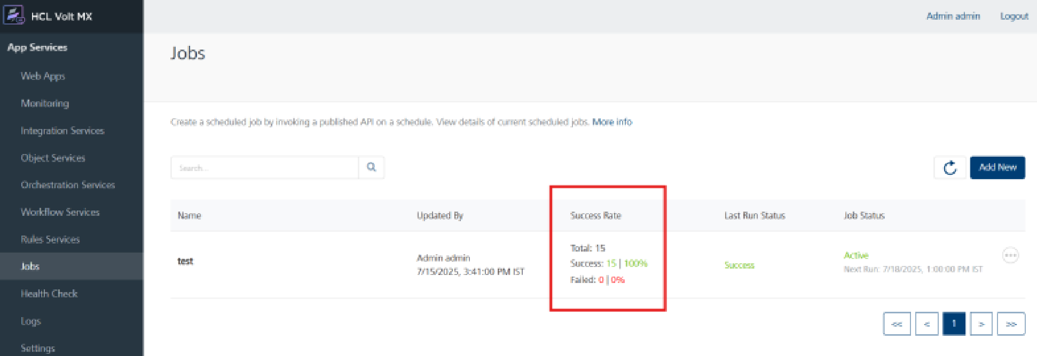Log out using the Logout link
1037x356 pixels.
click(x=1014, y=17)
